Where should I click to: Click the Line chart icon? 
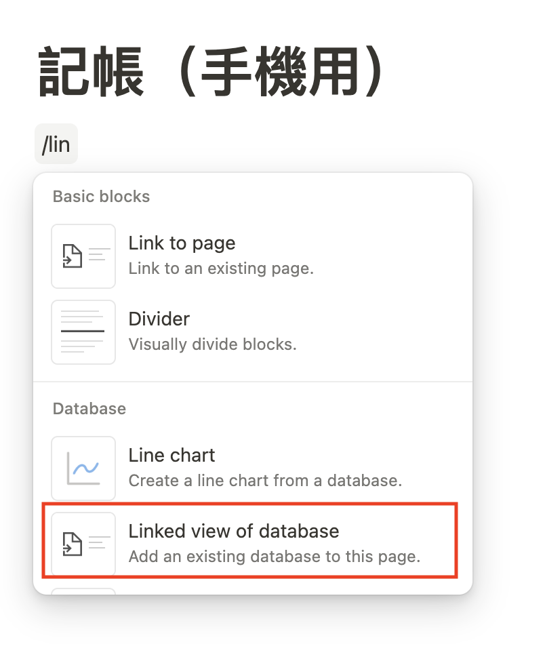point(83,468)
